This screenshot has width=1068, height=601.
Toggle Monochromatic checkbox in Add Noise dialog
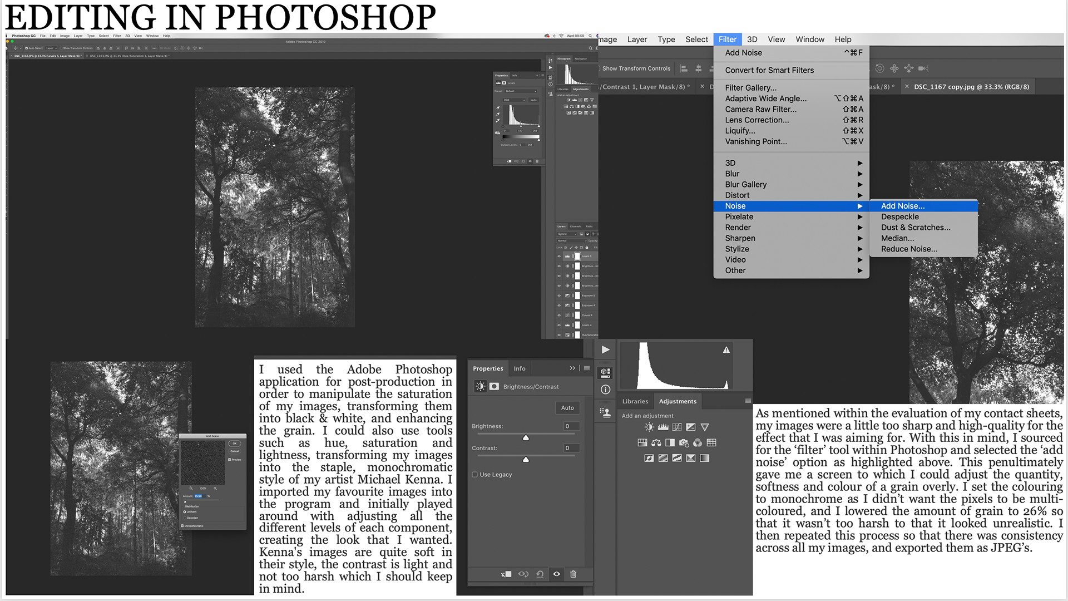182,526
